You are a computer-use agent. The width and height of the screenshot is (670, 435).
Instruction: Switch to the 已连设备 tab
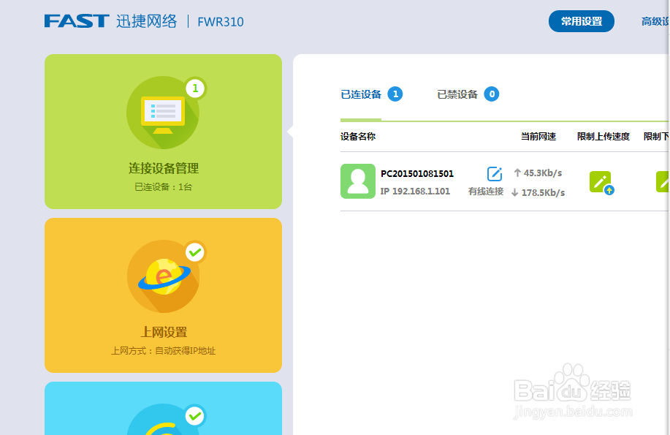click(x=361, y=94)
